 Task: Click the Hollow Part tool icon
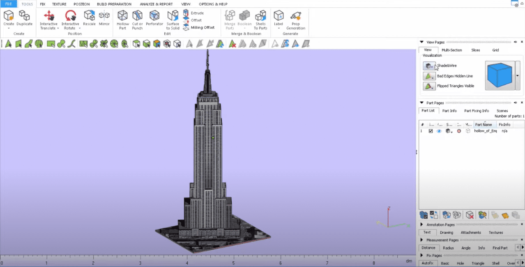click(122, 16)
